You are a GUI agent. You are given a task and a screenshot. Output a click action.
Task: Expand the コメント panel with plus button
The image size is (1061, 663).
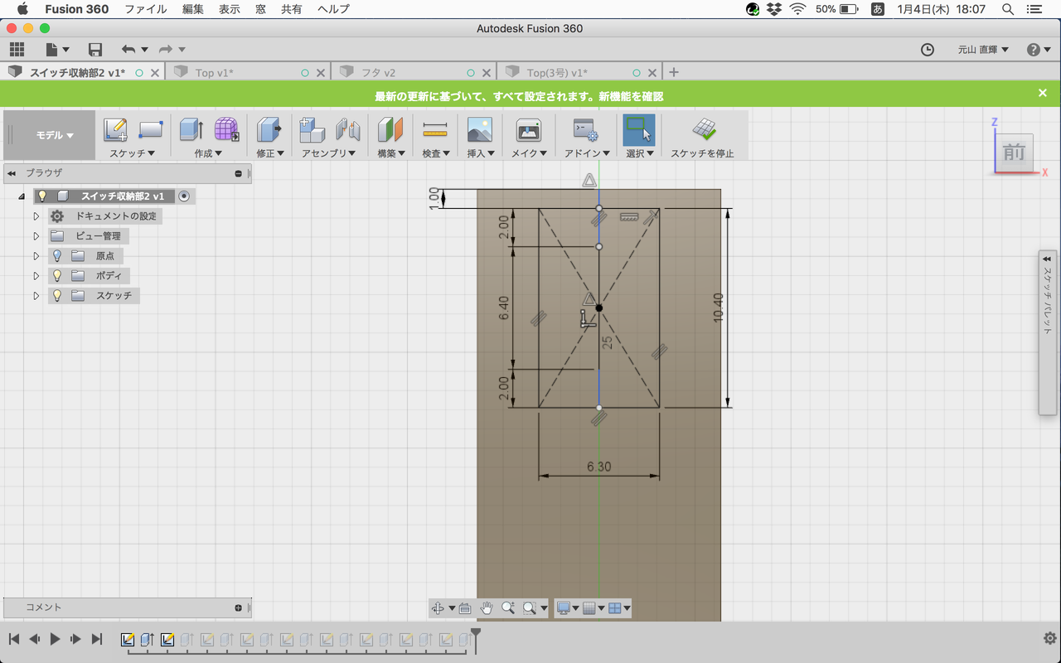(239, 607)
